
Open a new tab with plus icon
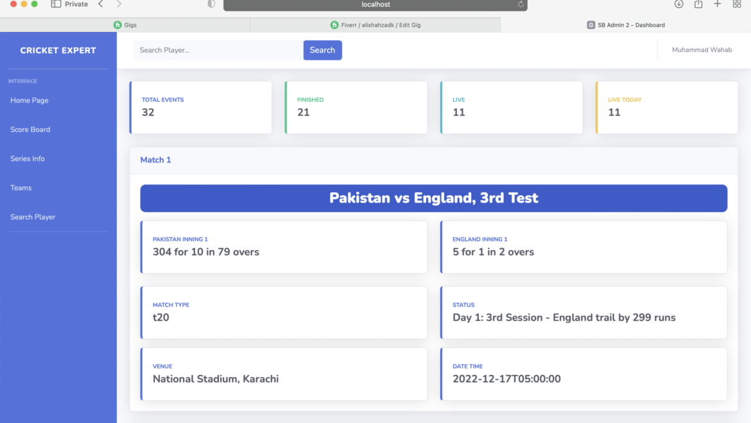click(718, 4)
